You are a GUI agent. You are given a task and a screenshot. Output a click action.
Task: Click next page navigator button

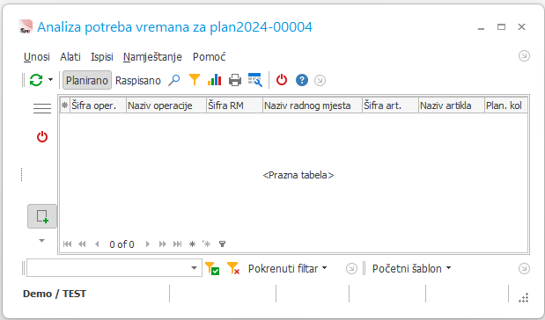(162, 244)
